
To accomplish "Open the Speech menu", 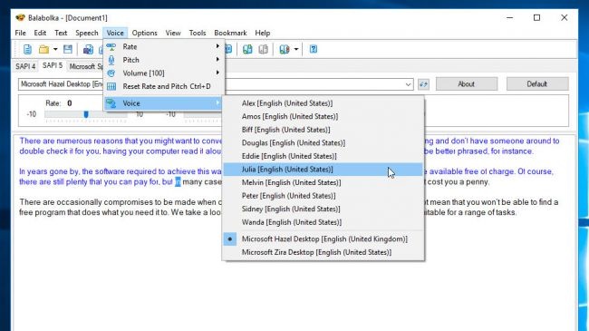I will (x=87, y=33).
